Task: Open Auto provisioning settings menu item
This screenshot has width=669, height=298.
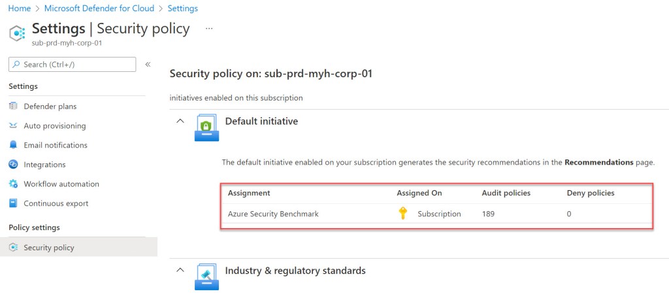Action: (x=55, y=125)
